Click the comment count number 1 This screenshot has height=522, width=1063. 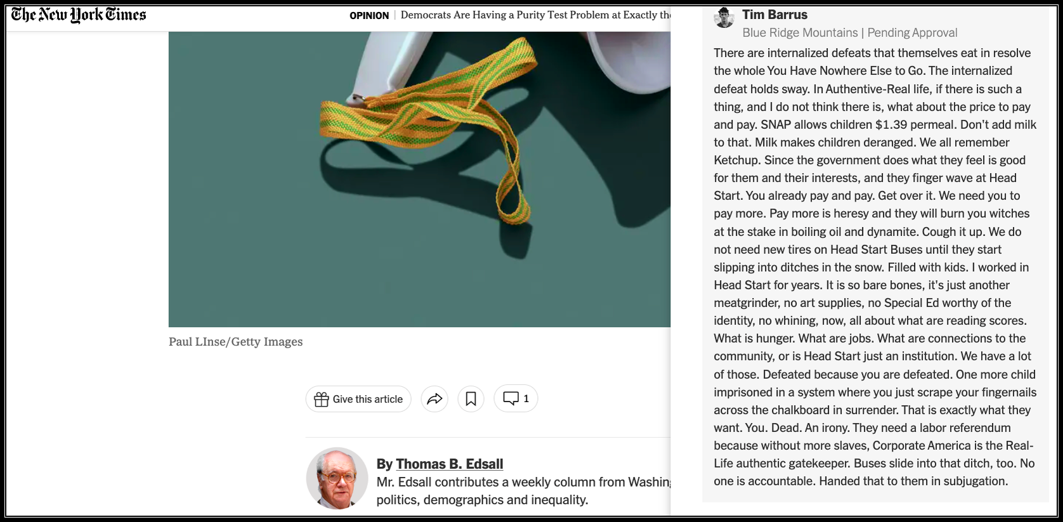tap(526, 398)
